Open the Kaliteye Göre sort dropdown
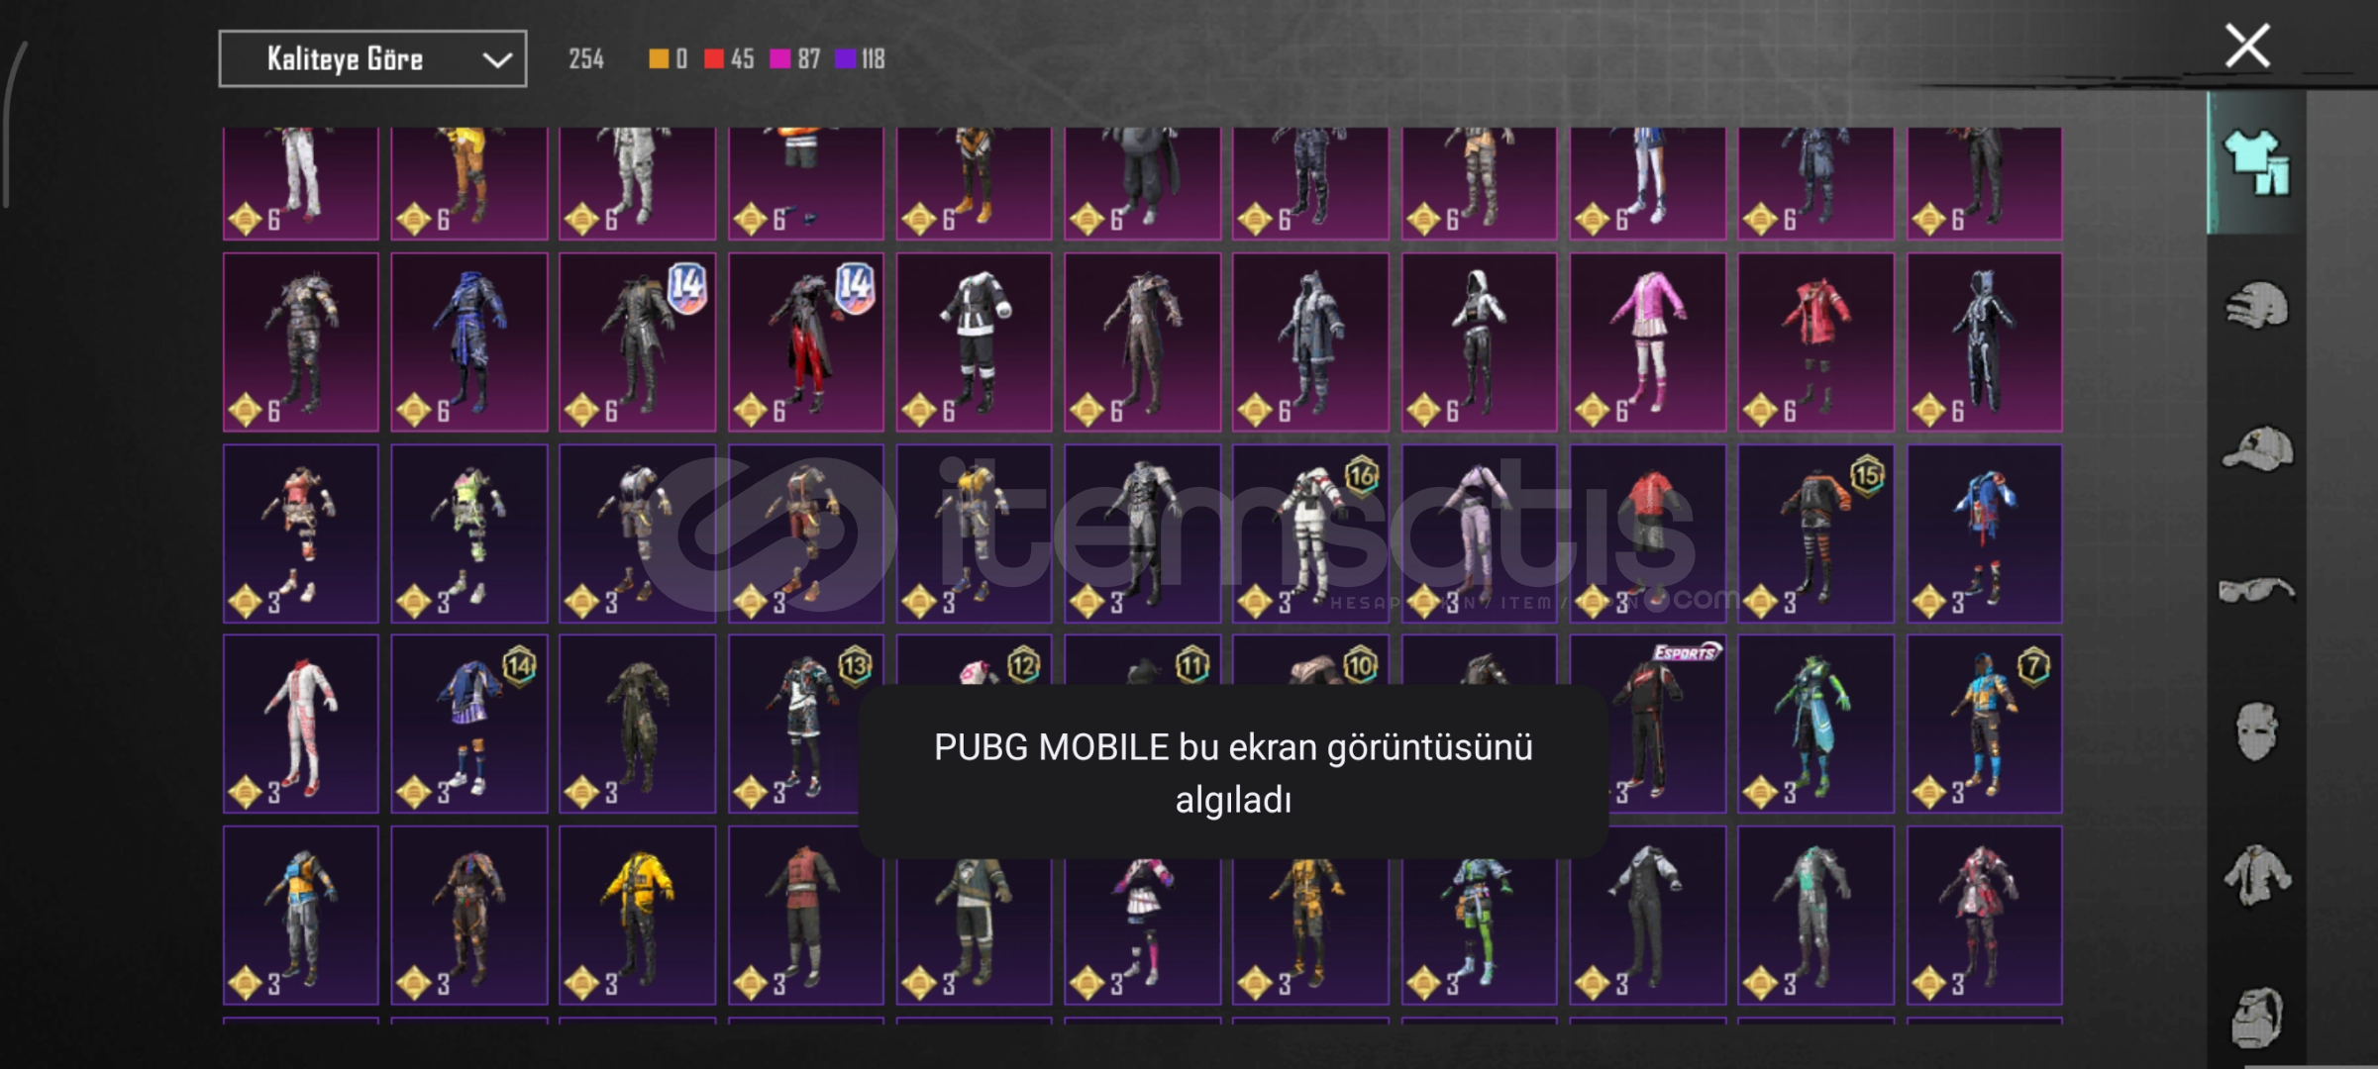The height and width of the screenshot is (1069, 2378). 372,59
